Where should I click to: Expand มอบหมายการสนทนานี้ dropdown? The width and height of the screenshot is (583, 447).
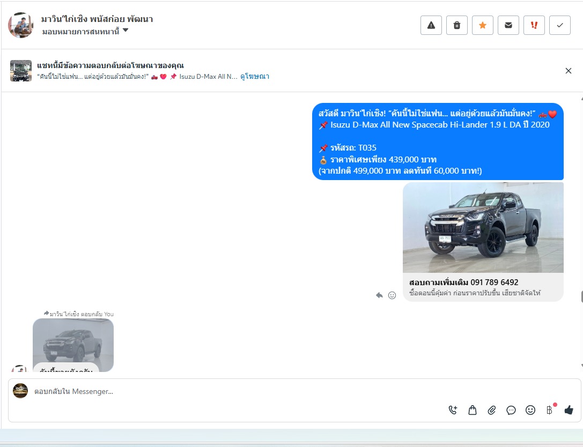coord(85,31)
